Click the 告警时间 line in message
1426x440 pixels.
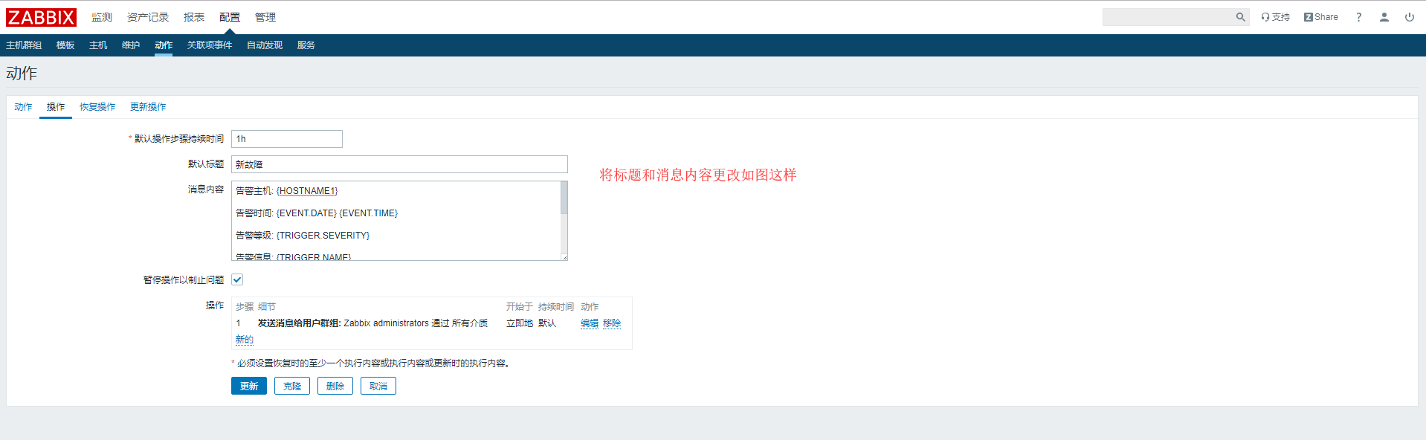(x=317, y=213)
